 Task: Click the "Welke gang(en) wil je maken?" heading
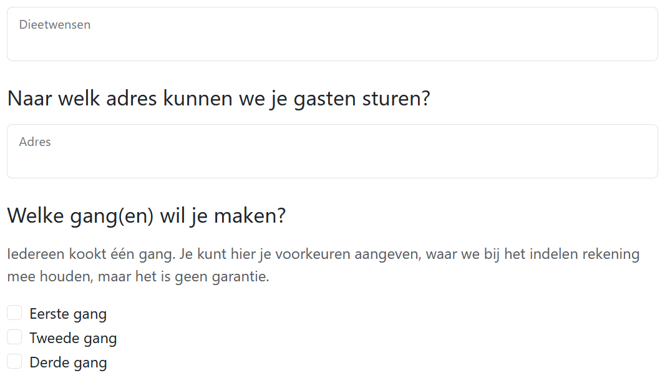coord(146,216)
